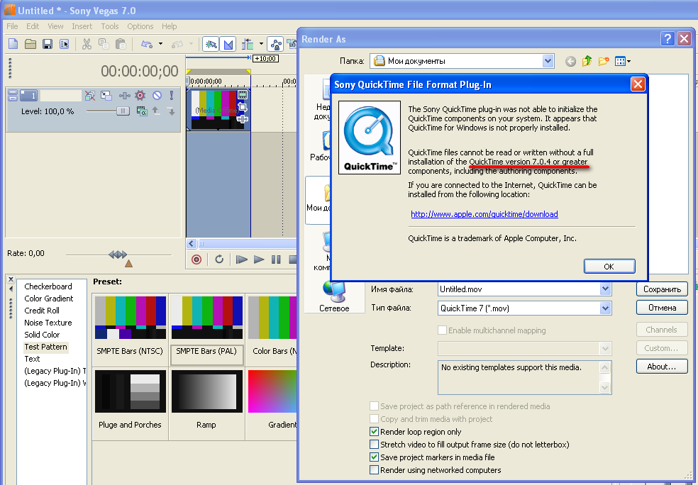Click Make Compositing Parent arrow icon
Screen dimensions: 698x485
point(156,111)
